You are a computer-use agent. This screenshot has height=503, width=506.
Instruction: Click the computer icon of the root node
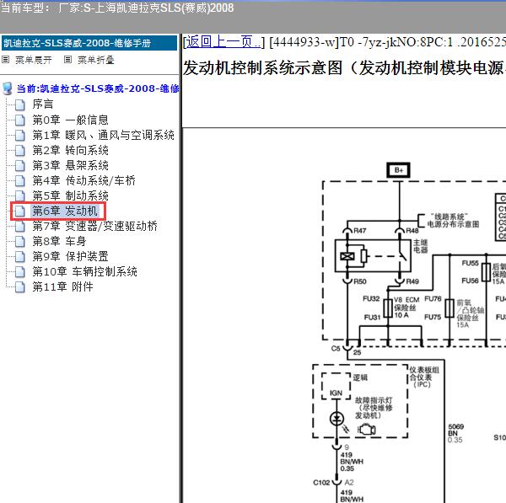click(x=8, y=88)
